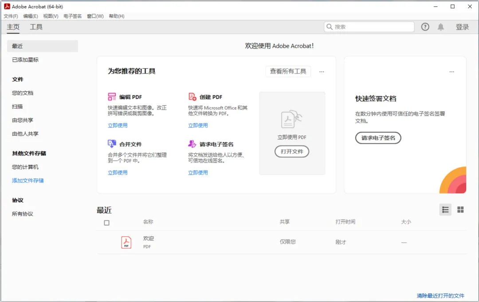Image resolution: width=479 pixels, height=302 pixels.
Task: Click the 大小 column header
Action: (406, 222)
